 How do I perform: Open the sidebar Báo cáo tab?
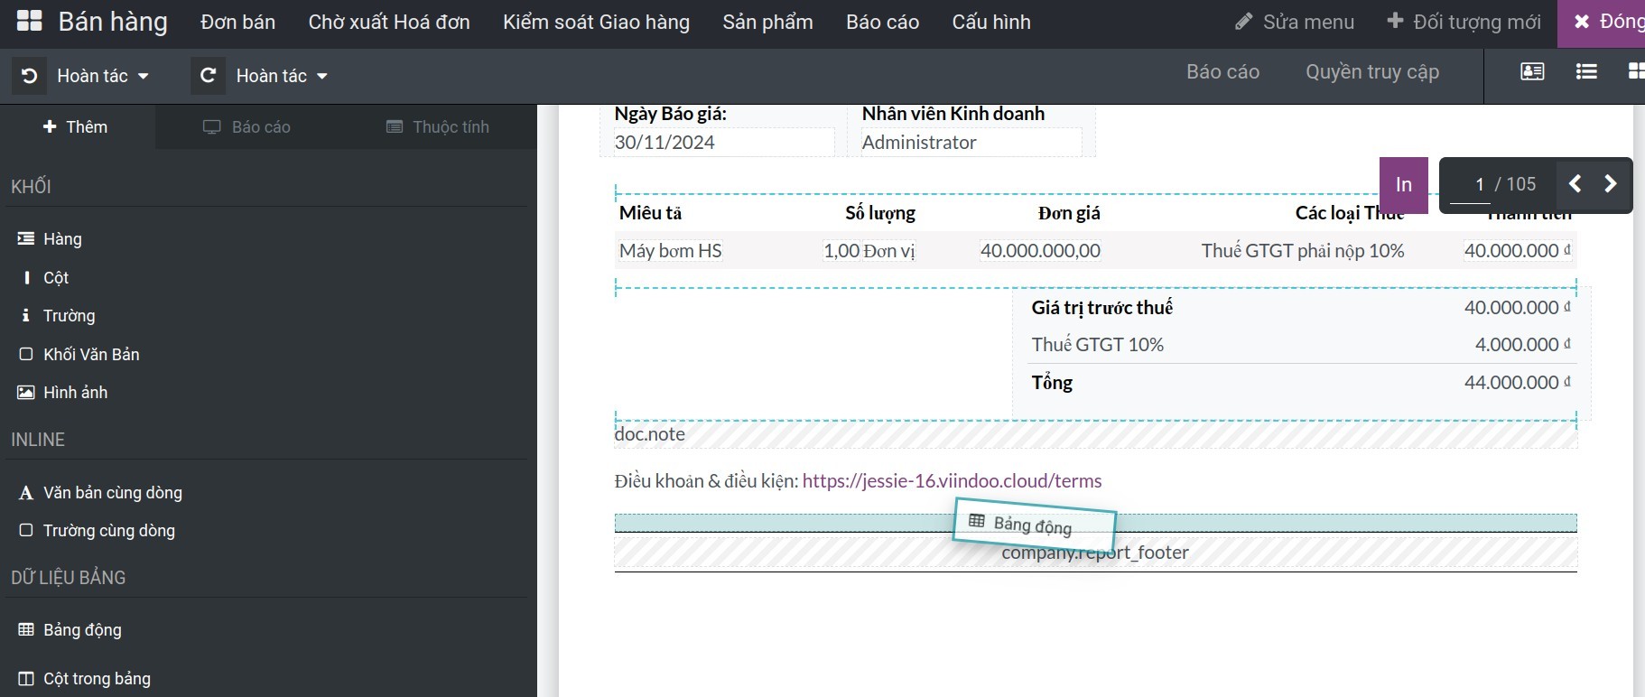tap(246, 127)
